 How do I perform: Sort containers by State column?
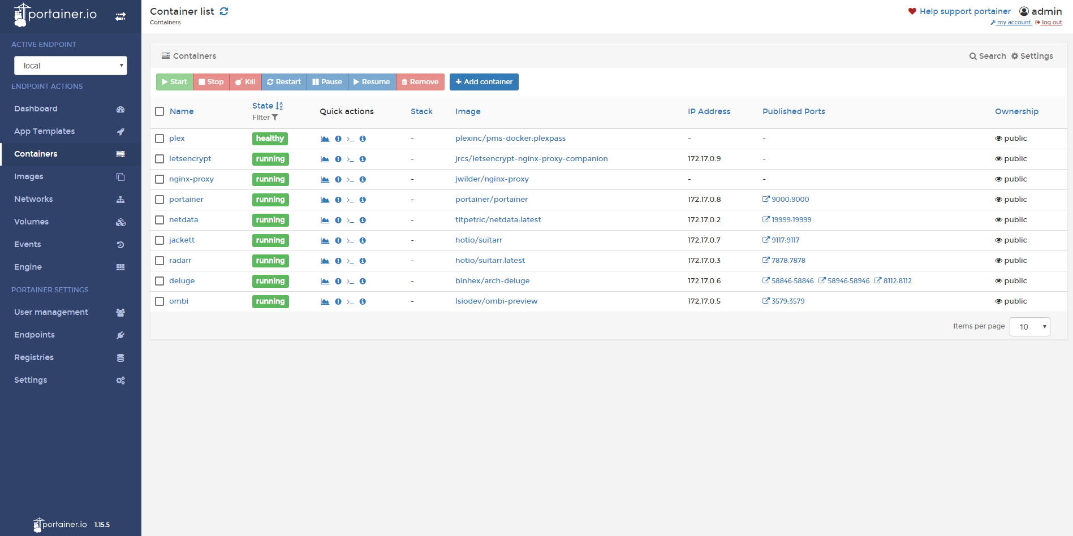268,106
